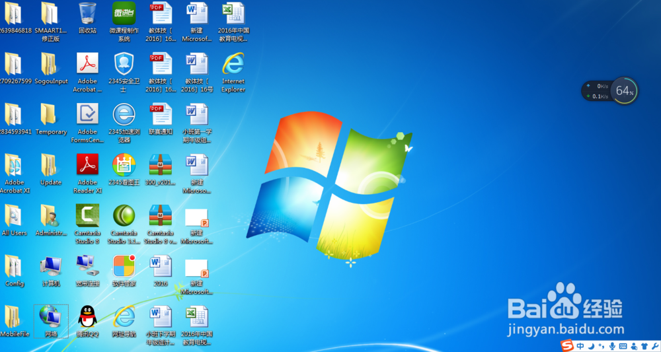Open the MobileFile folder

pyautogui.click(x=15, y=322)
